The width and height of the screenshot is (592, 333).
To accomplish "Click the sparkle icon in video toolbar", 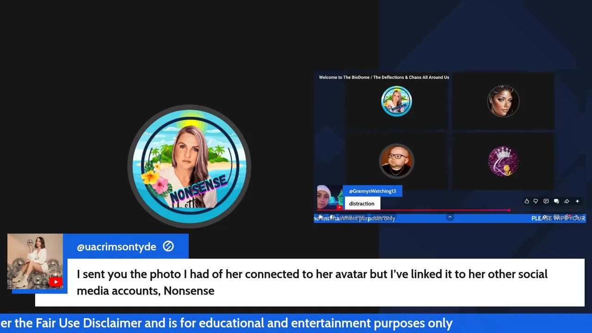I will click(577, 201).
